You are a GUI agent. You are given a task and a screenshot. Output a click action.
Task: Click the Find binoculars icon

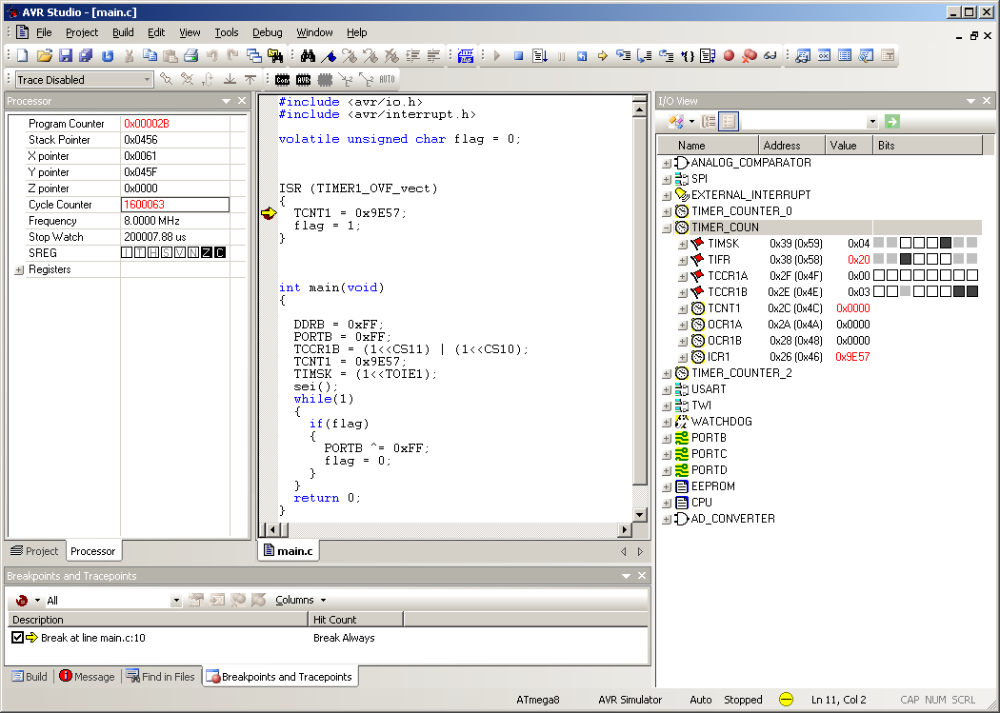coord(308,56)
